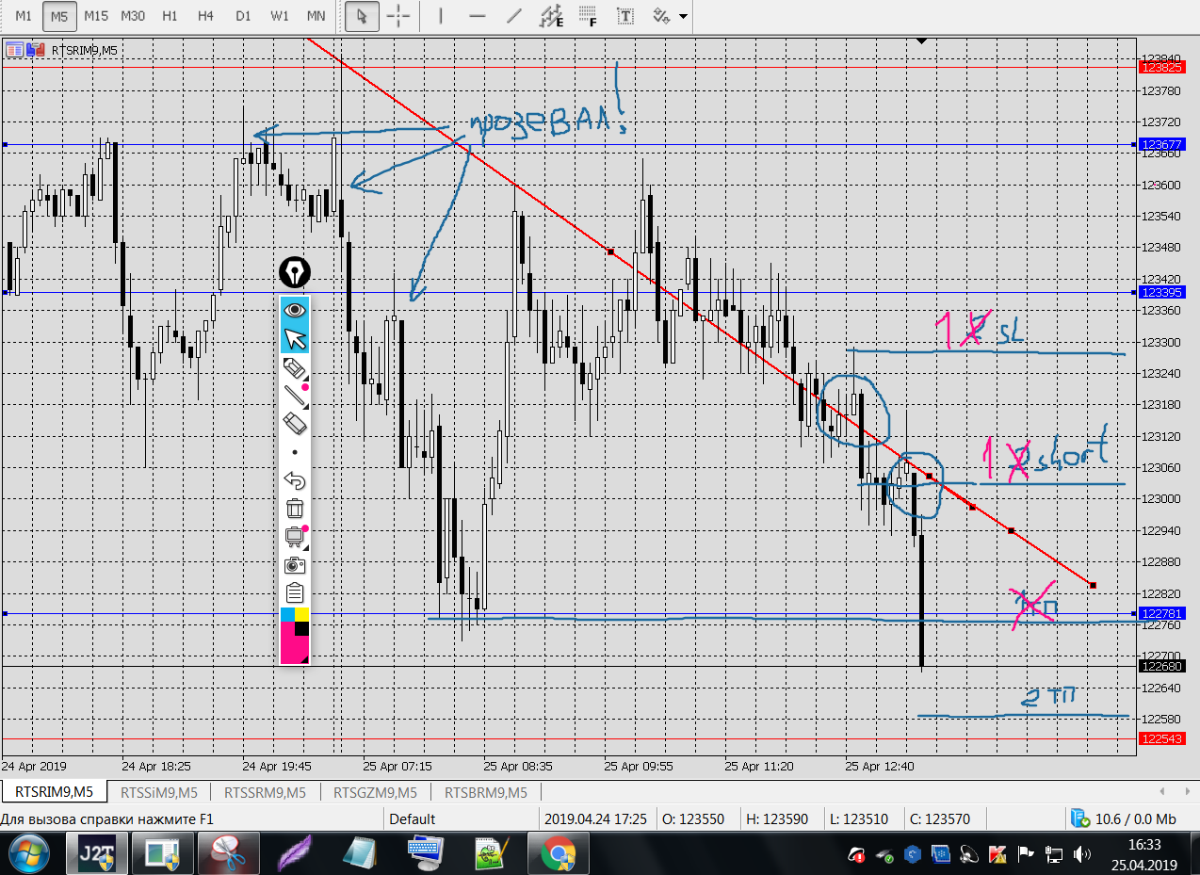Image resolution: width=1200 pixels, height=875 pixels.
Task: Click the price label 123677 on the scale
Action: [x=1161, y=145]
